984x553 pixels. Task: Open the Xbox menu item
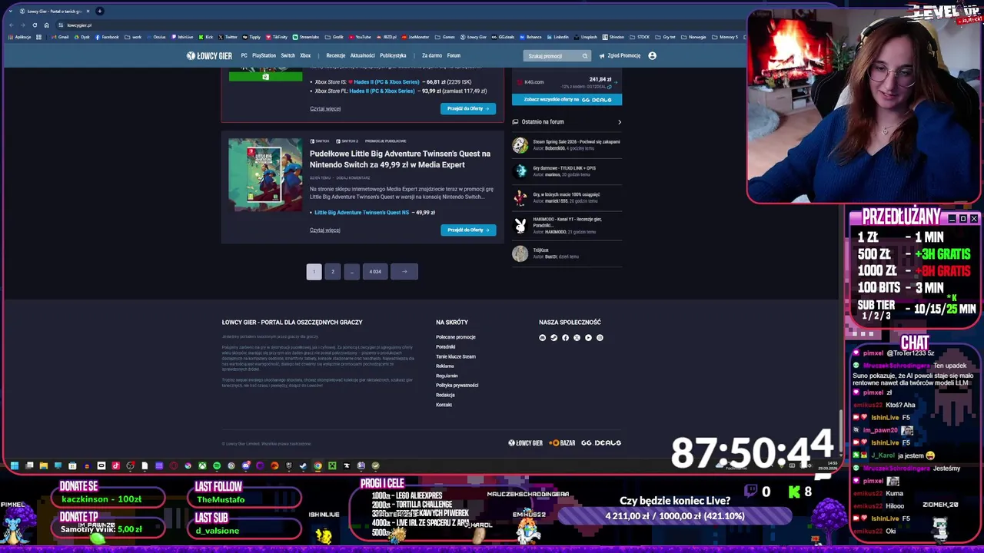pyautogui.click(x=305, y=55)
